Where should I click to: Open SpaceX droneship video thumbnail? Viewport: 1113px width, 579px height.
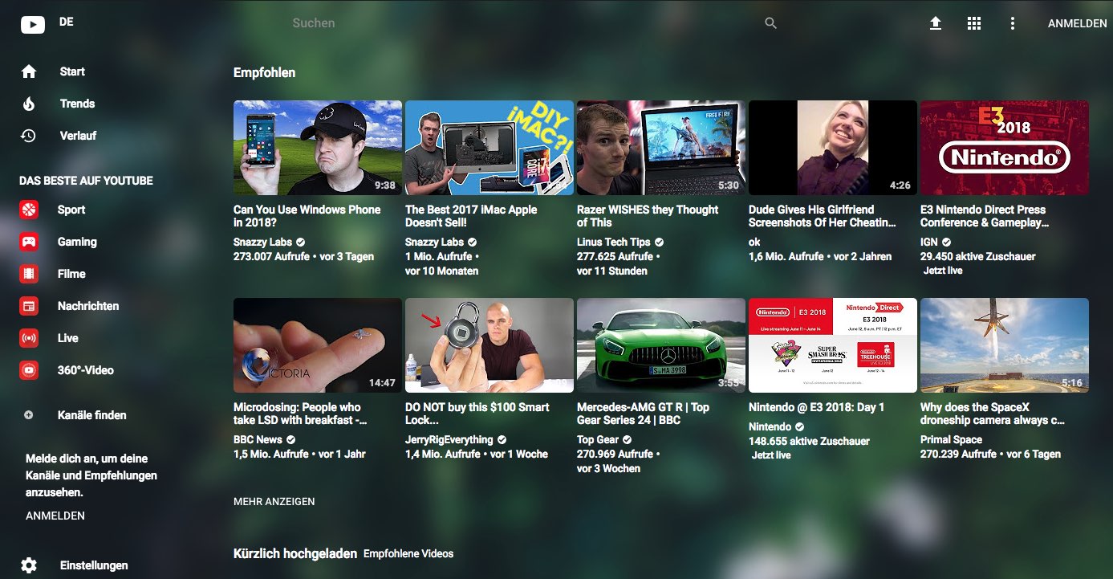(x=1005, y=345)
